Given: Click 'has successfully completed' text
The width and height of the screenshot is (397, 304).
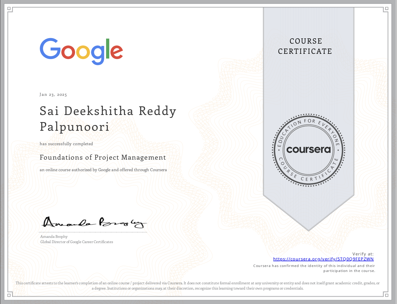Looking at the screenshot, I should (66, 144).
